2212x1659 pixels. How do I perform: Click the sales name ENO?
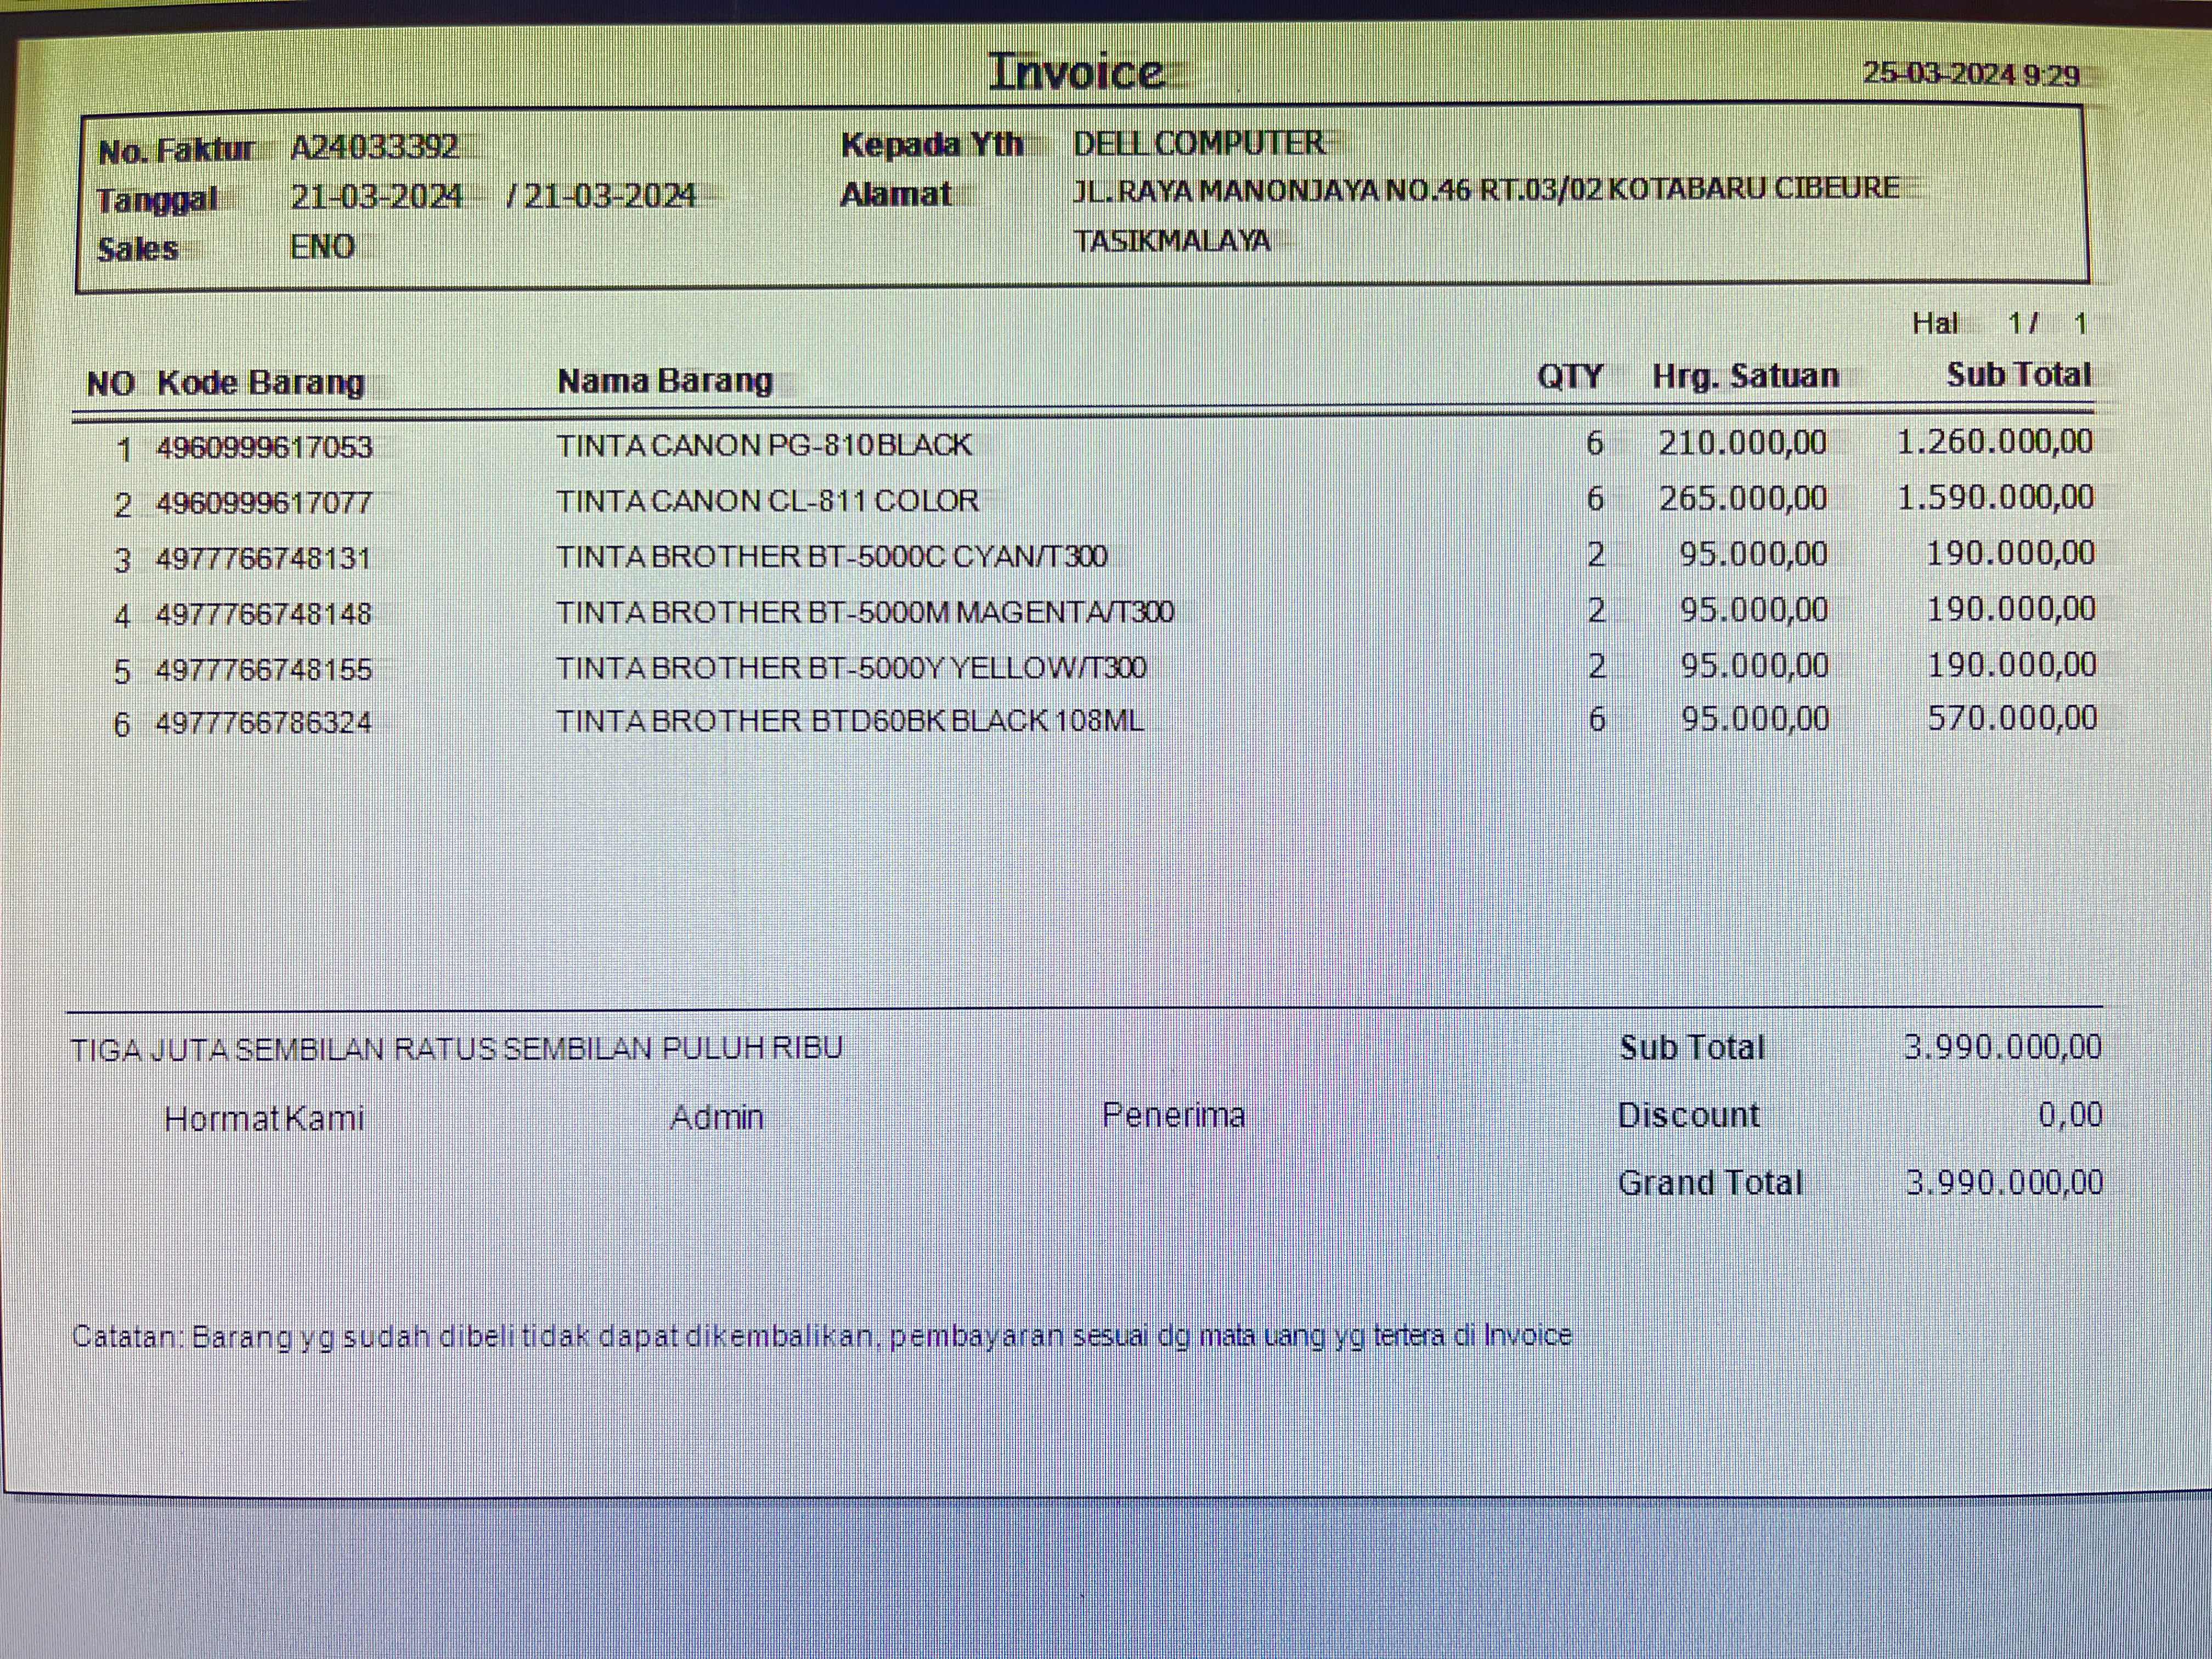coord(322,246)
